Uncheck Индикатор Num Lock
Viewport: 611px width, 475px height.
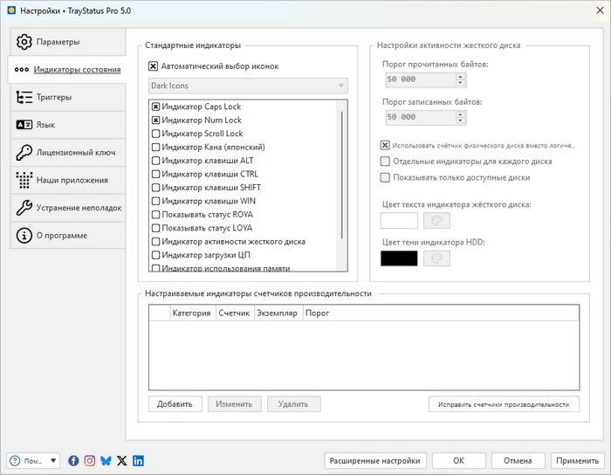point(156,120)
